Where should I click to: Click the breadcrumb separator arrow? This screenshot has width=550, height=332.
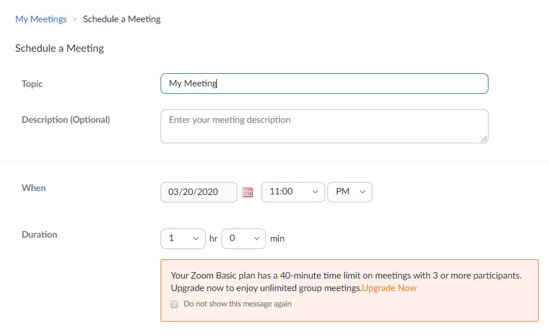[75, 19]
